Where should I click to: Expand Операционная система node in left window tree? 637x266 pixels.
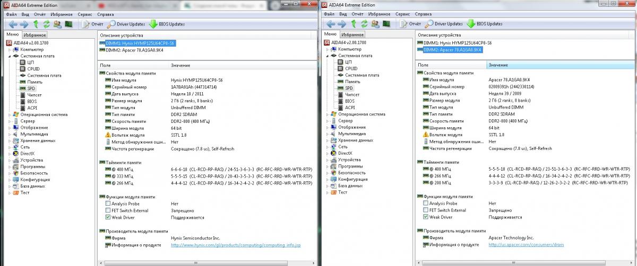click(x=9, y=114)
